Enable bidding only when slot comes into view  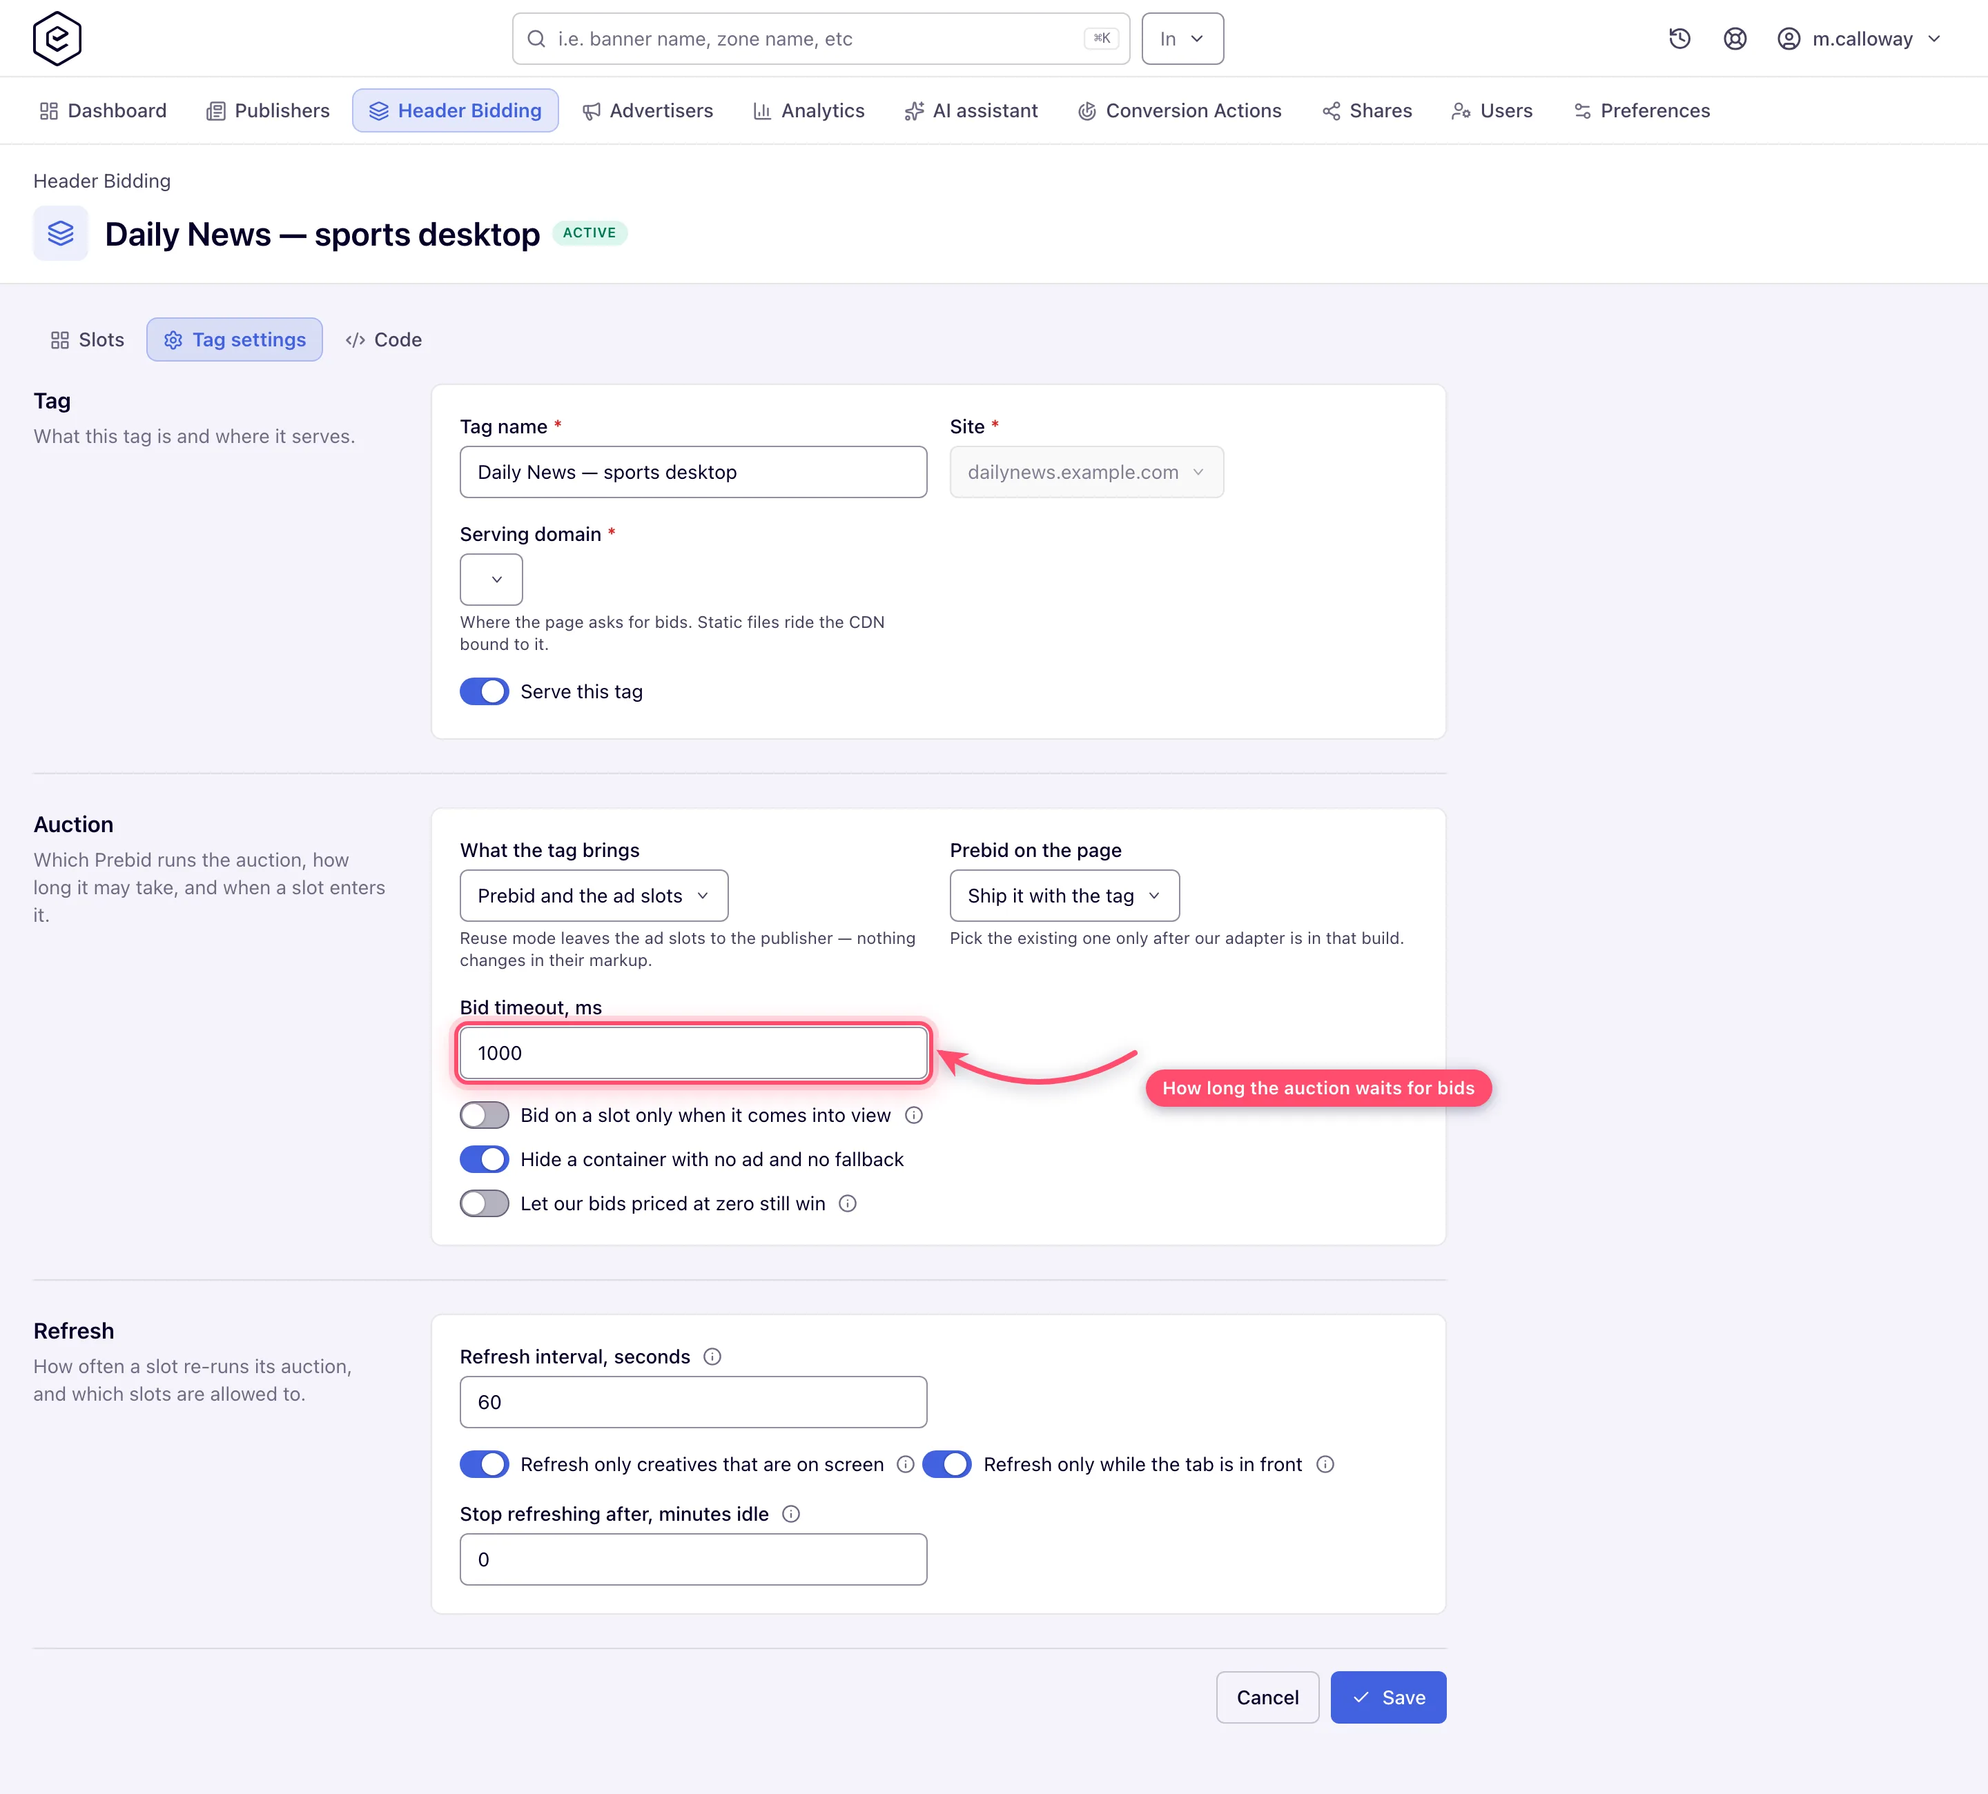[484, 1115]
